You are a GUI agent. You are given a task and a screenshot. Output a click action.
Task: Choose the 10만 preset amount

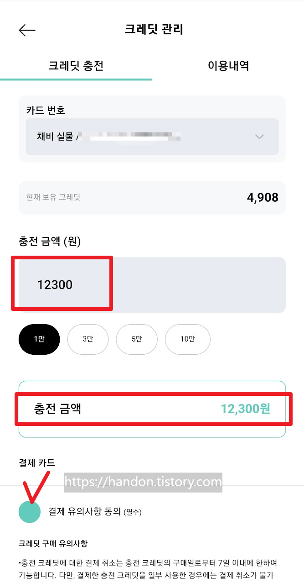tap(187, 339)
